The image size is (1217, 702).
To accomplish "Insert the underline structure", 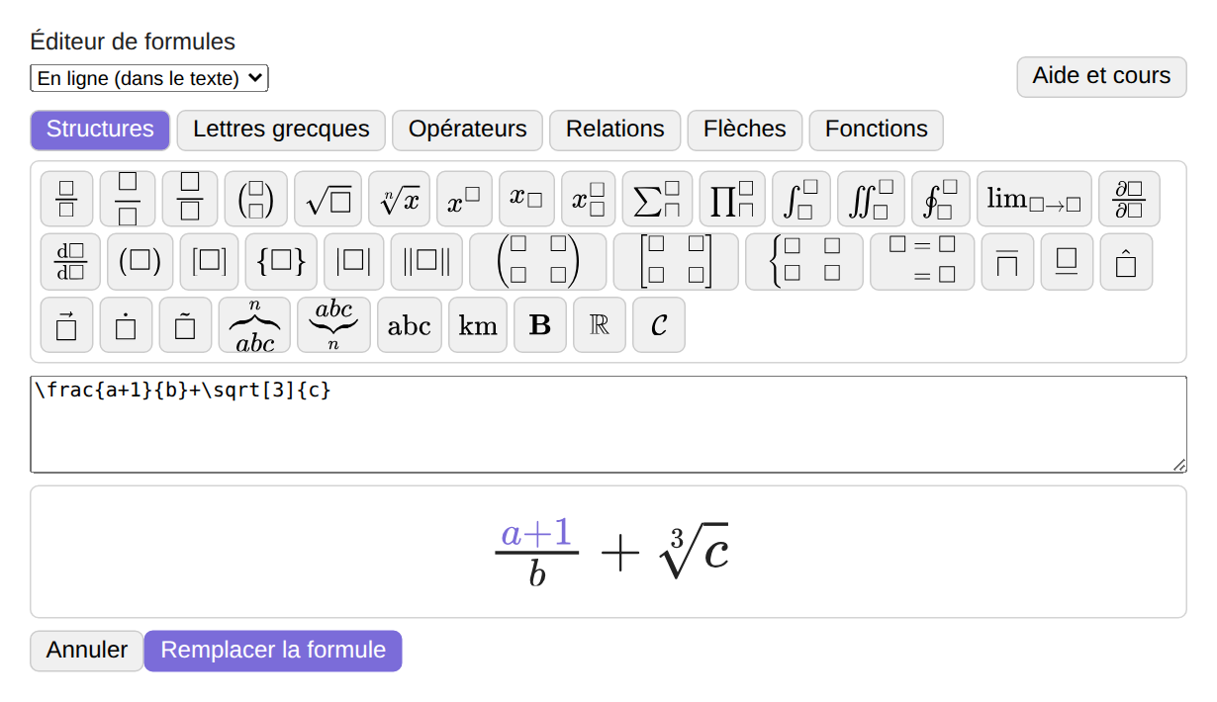I will click(1067, 262).
